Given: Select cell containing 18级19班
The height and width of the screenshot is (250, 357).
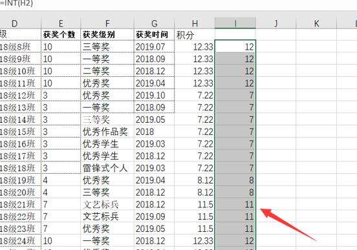Looking at the screenshot, I should [x=20, y=180].
